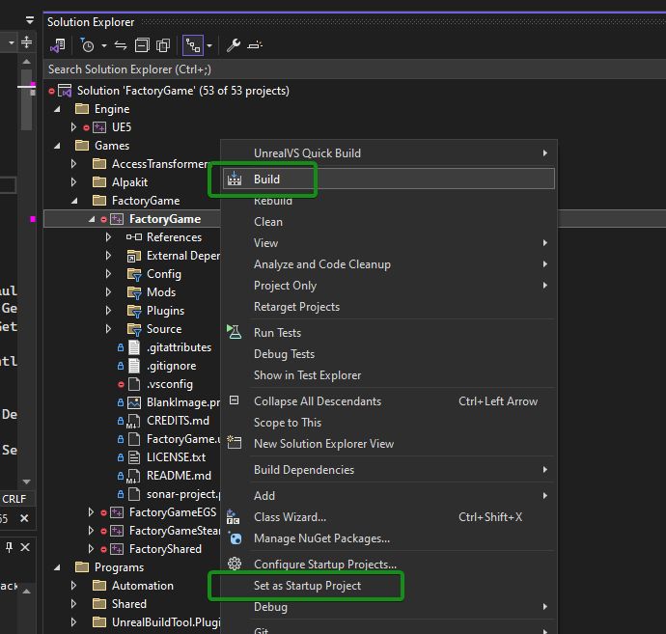
Task: Choose Scope to This
Action: click(389, 422)
